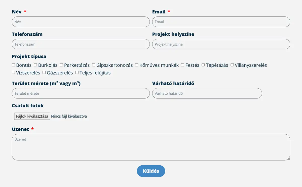Enable the Burkolás option
This screenshot has width=302, height=187.
click(x=35, y=65)
